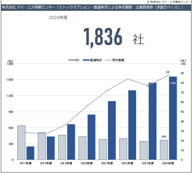This screenshot has width=192, height=173.
Task: Click the chart title header banner
Action: (96, 7)
